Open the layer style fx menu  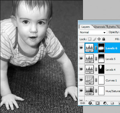coord(90,103)
